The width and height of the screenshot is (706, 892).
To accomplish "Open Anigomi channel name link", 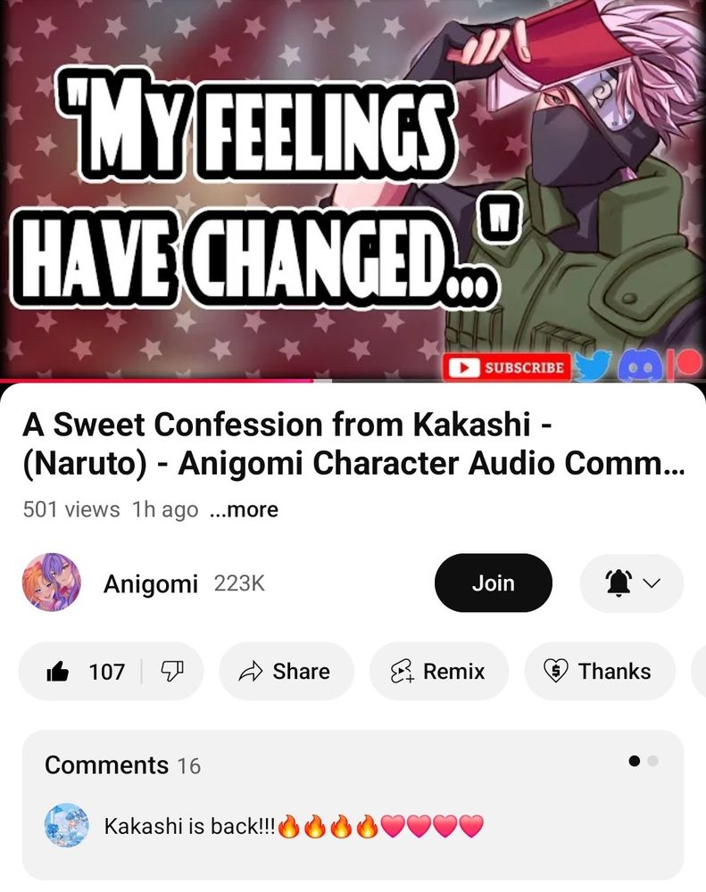I will (x=151, y=583).
